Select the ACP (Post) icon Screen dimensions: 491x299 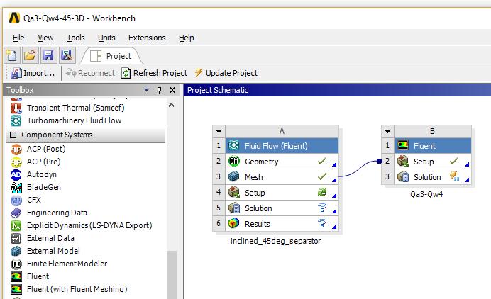tap(16, 149)
